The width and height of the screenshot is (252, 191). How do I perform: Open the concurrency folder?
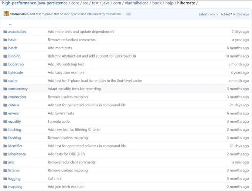point(18,89)
